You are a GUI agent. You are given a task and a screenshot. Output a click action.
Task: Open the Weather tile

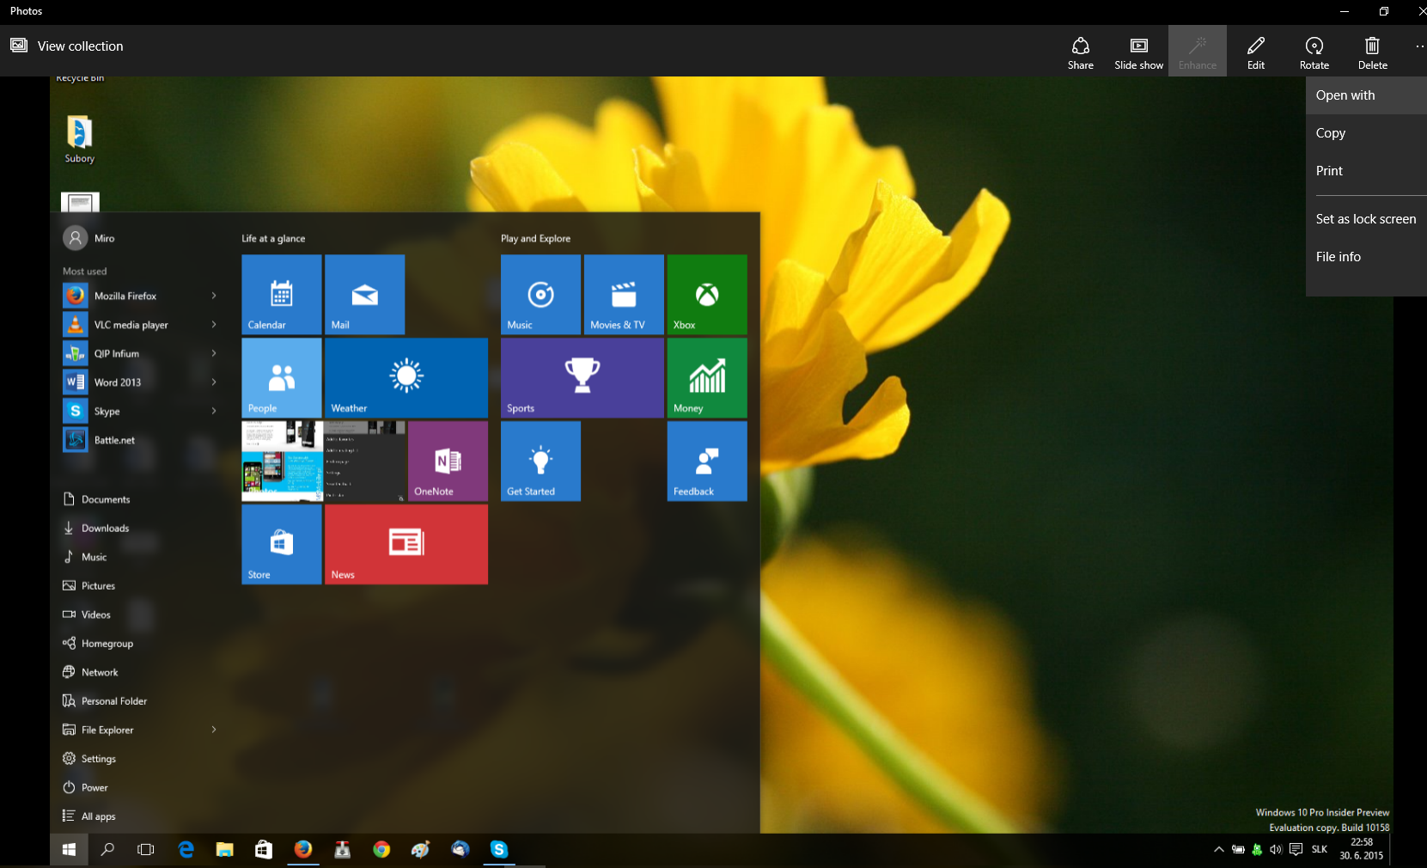(x=406, y=378)
